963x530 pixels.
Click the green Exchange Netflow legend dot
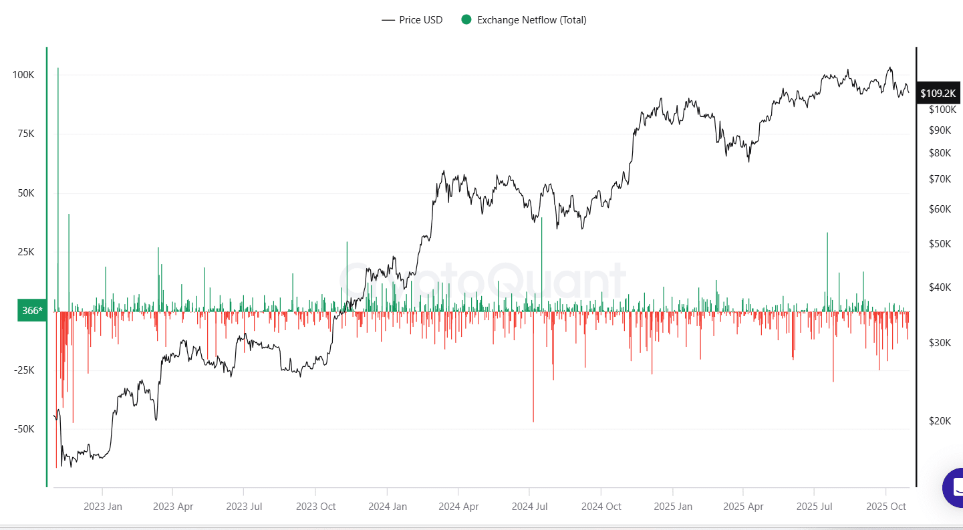(x=466, y=20)
